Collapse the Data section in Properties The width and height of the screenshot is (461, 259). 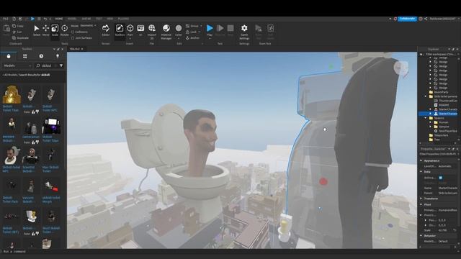(x=421, y=171)
